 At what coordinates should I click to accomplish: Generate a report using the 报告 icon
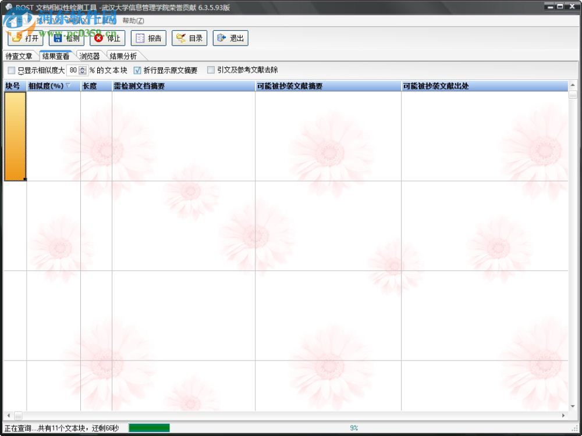[150, 38]
